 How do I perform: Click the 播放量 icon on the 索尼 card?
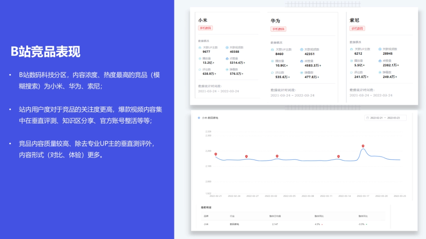pos(351,61)
